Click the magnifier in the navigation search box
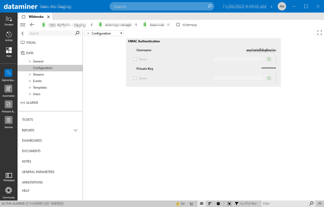The height and width of the screenshot is (207, 324). [77, 33]
